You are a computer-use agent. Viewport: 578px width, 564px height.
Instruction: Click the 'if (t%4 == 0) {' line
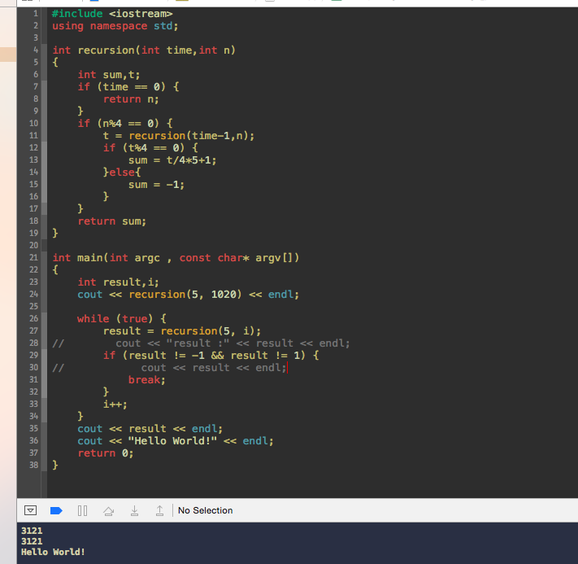(x=150, y=148)
